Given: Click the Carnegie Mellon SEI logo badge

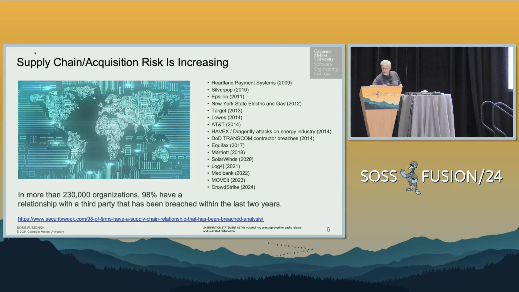Looking at the screenshot, I should click(326, 63).
